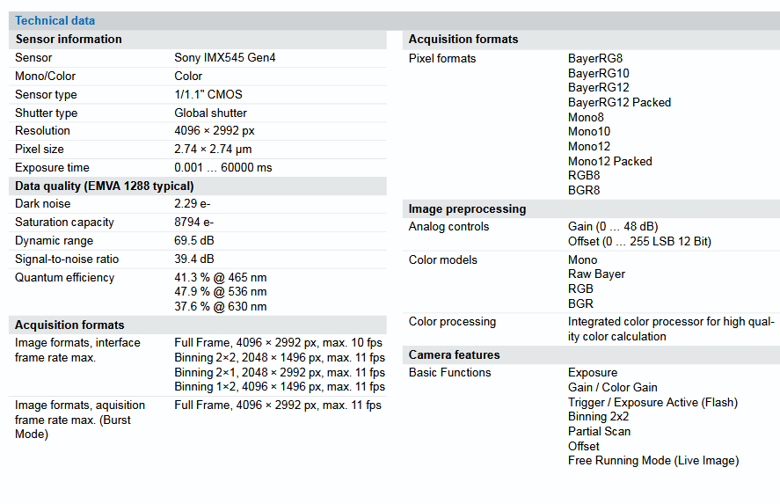Select the 69.5 dB dynamic range value
780x504 pixels.
point(193,241)
